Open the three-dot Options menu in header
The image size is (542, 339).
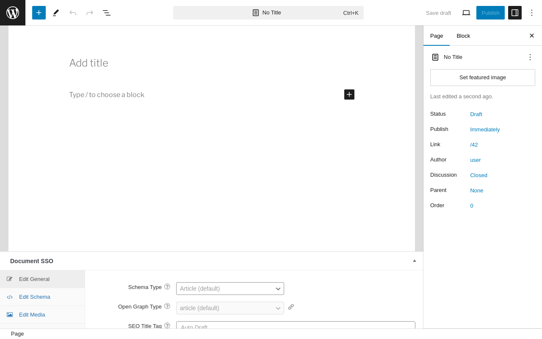532,13
